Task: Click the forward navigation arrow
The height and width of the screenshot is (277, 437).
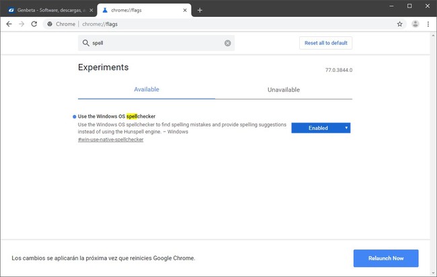Action: click(x=22, y=24)
